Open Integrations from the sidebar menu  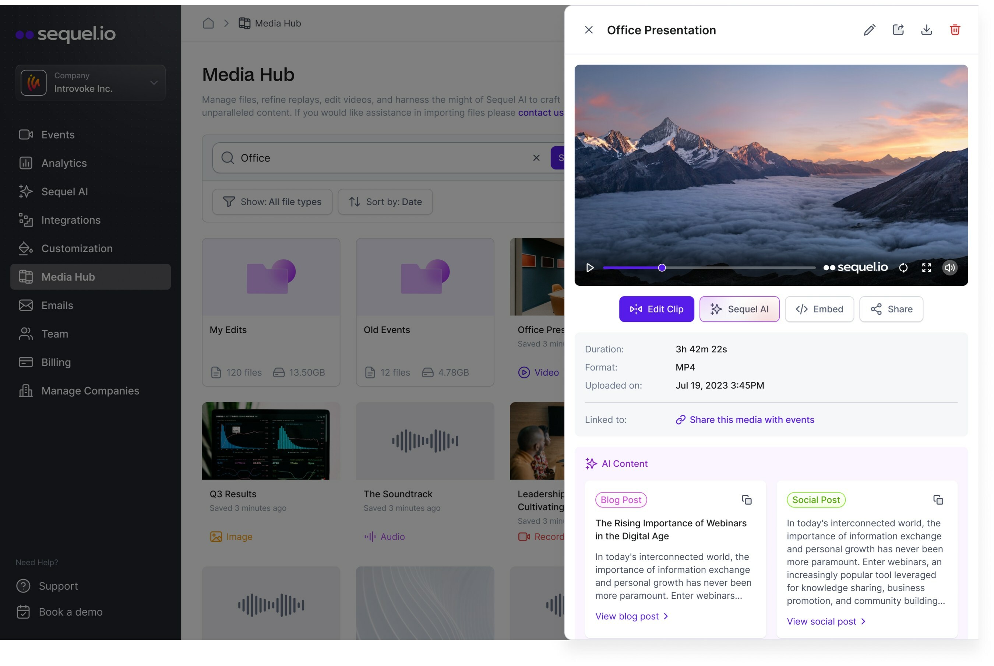point(71,220)
